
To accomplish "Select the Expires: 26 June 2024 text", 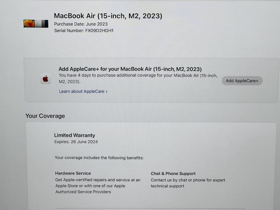I will pyautogui.click(x=76, y=142).
